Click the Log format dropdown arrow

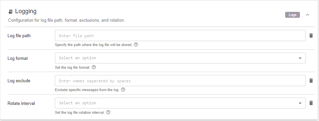(x=300, y=58)
